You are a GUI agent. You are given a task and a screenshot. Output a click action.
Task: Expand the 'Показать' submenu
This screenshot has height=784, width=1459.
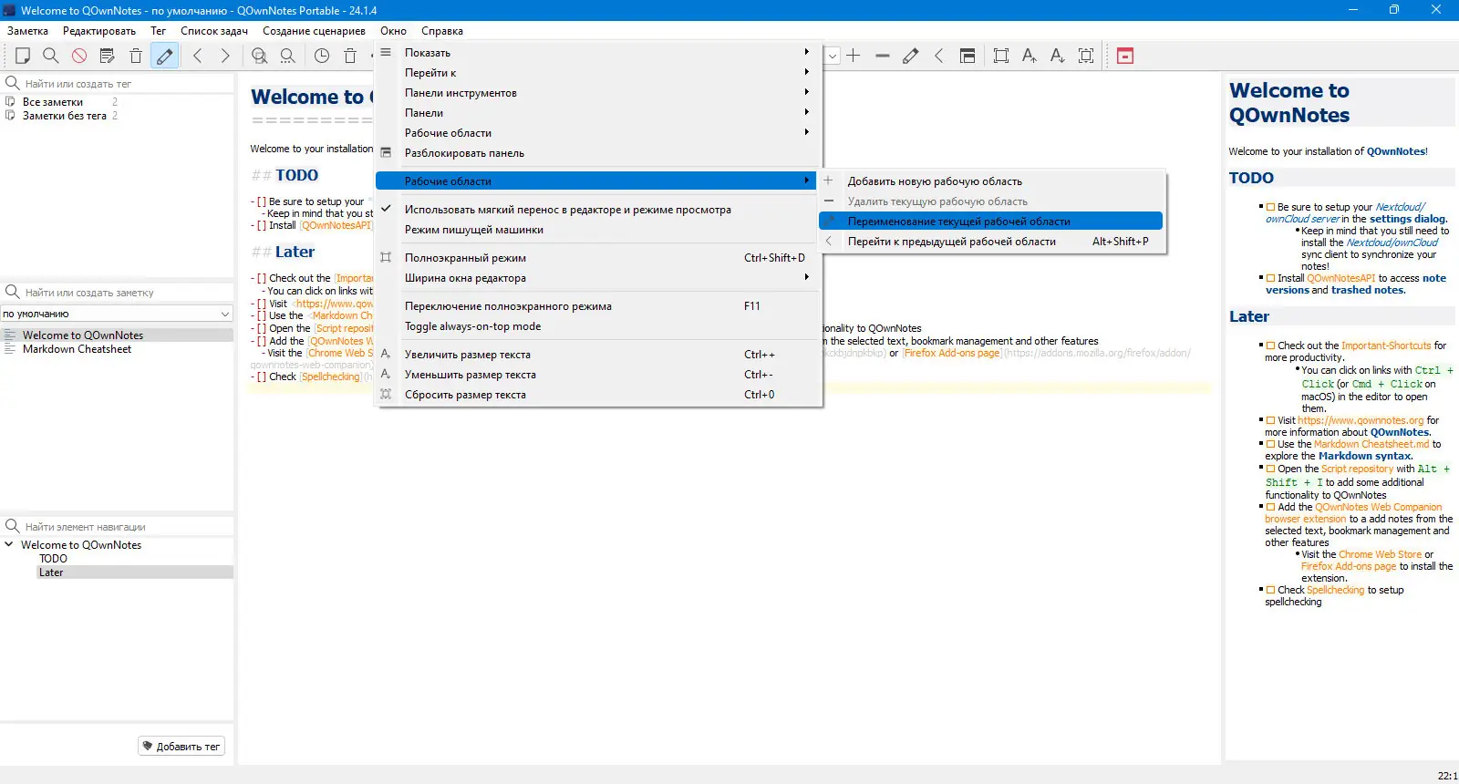pyautogui.click(x=598, y=53)
